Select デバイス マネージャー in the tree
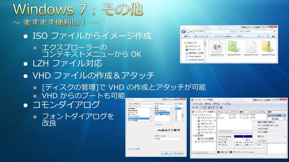 pos(206,132)
